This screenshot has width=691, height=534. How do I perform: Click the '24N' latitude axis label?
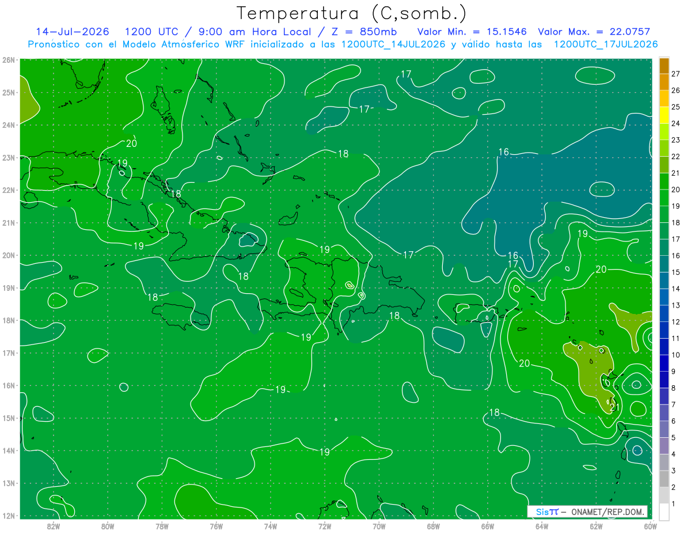coord(9,124)
